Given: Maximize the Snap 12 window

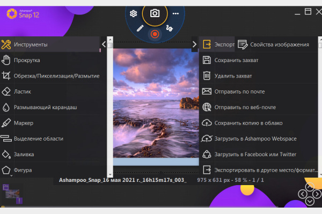Looking at the screenshot, I should (308, 11).
